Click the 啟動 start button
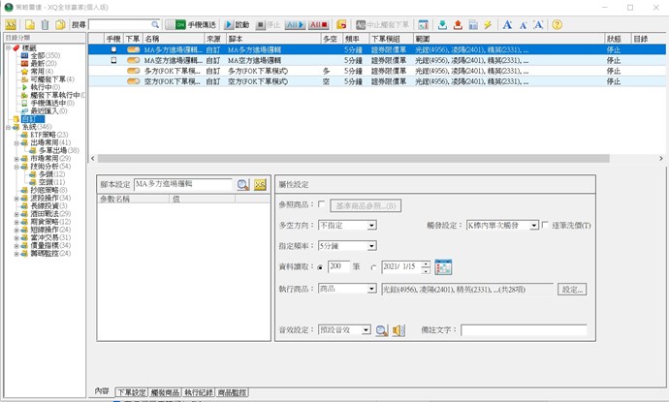Image resolution: width=669 pixels, height=402 pixels. tap(237, 24)
